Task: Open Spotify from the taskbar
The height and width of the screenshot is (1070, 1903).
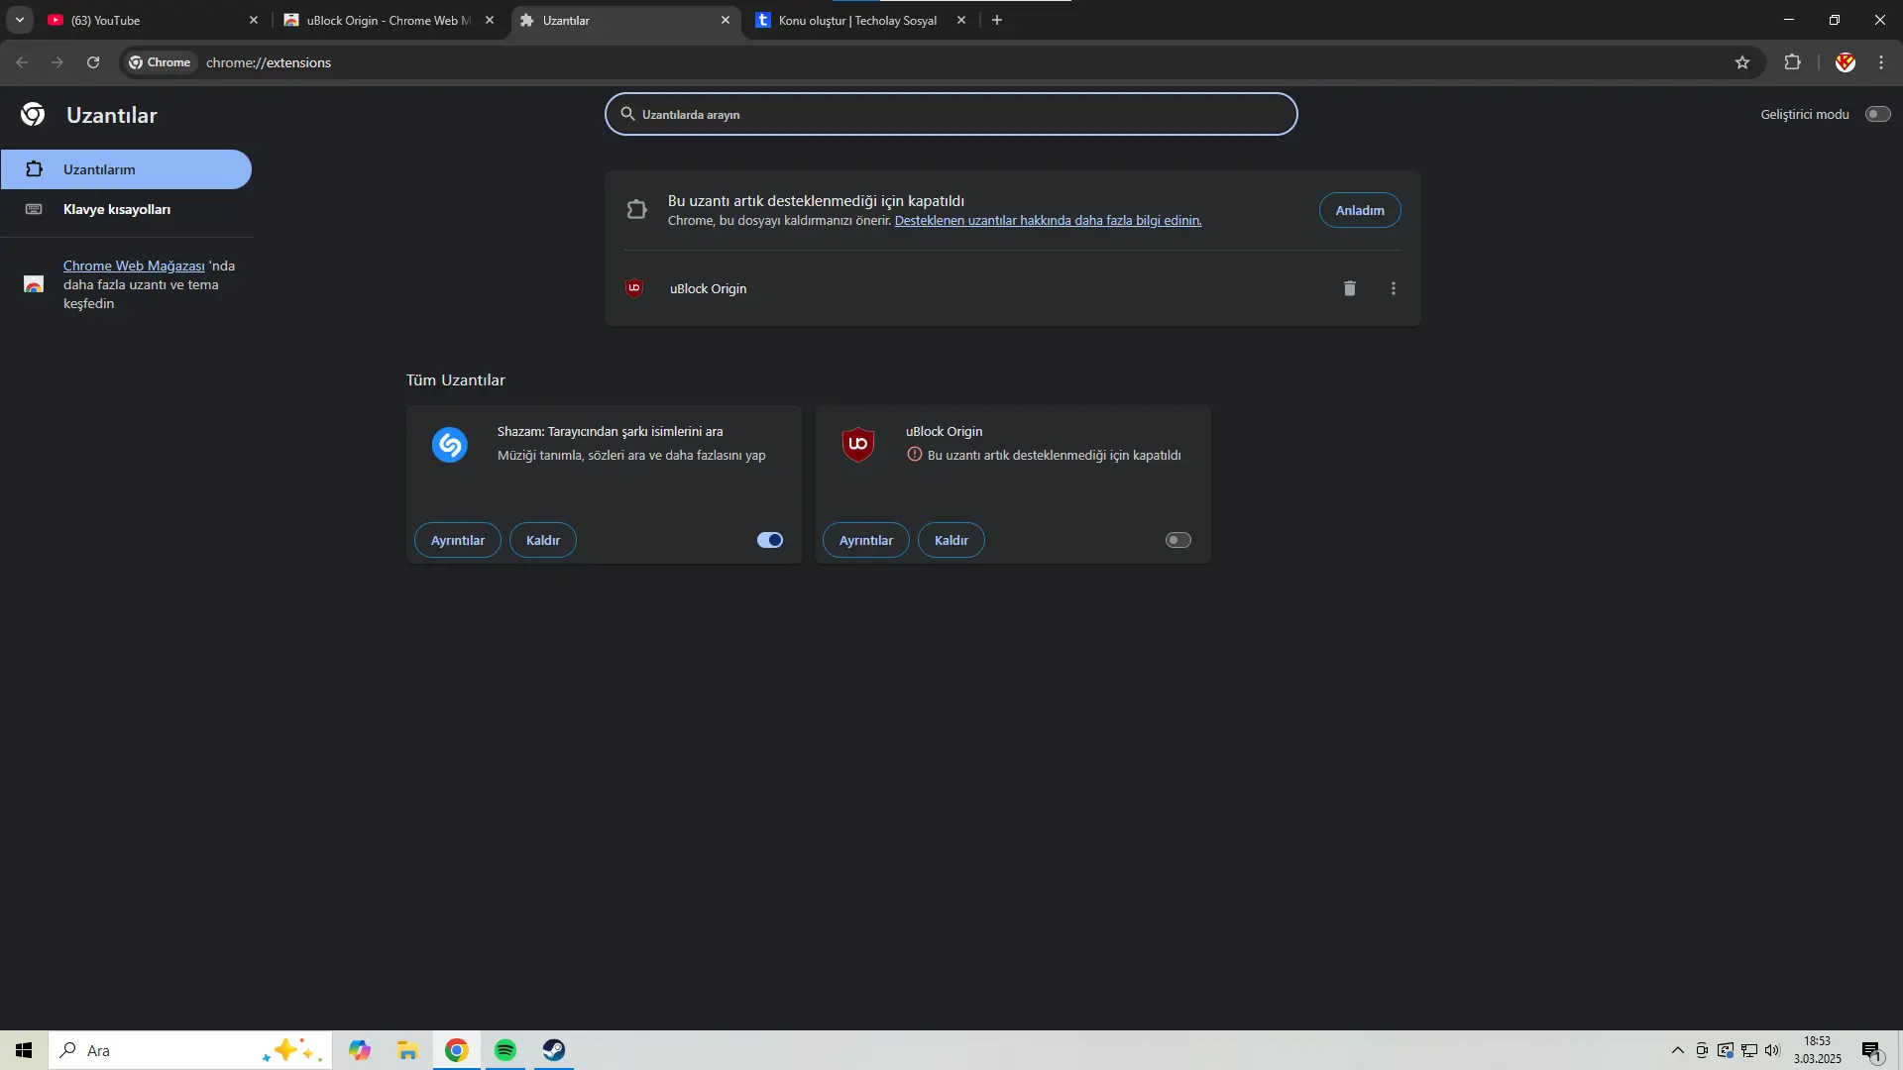Action: point(504,1050)
